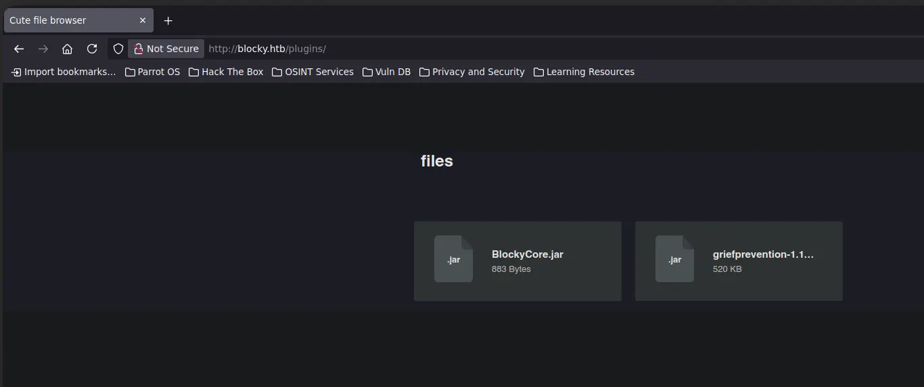Click the forward navigation arrow
This screenshot has height=387, width=924.
pyautogui.click(x=43, y=49)
